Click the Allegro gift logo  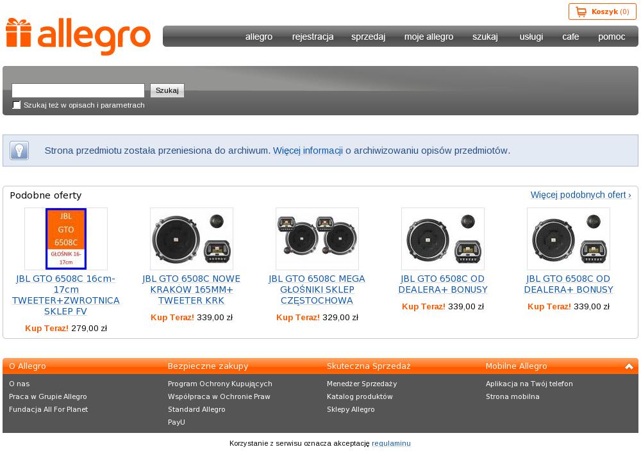[78, 36]
